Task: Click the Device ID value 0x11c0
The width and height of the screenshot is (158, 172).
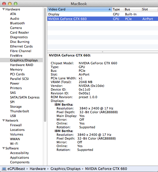Action: click(x=84, y=89)
